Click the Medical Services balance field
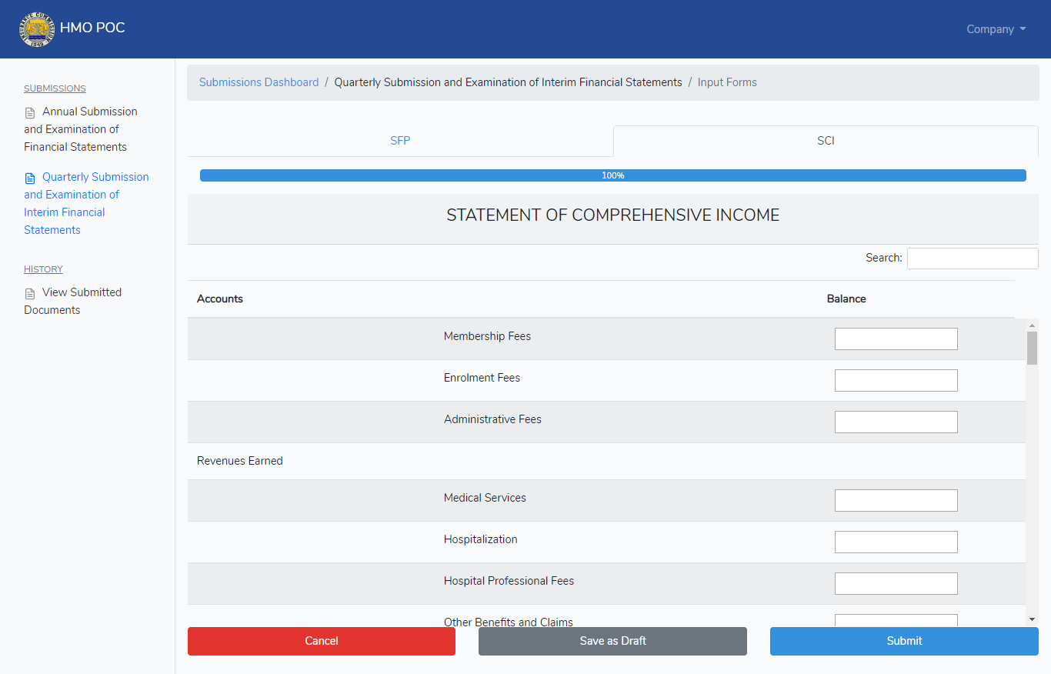Screen dimensions: 1051x674 (896, 500)
